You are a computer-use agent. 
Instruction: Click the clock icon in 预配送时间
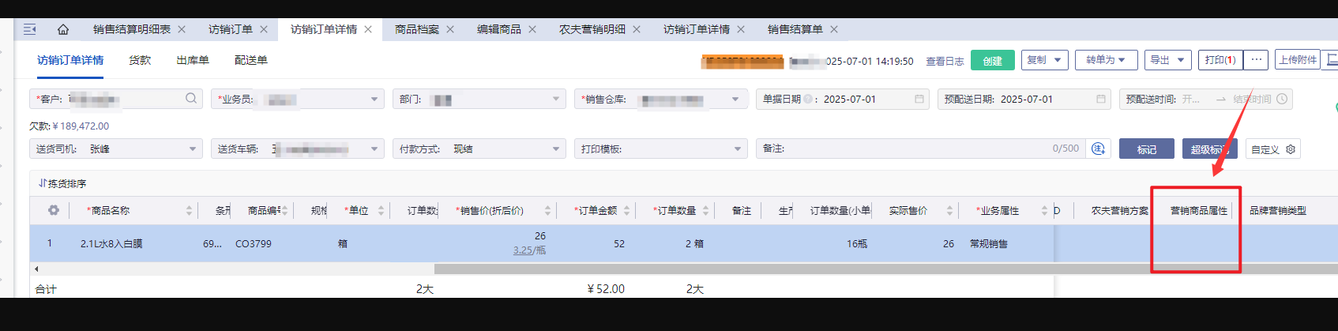click(1282, 100)
